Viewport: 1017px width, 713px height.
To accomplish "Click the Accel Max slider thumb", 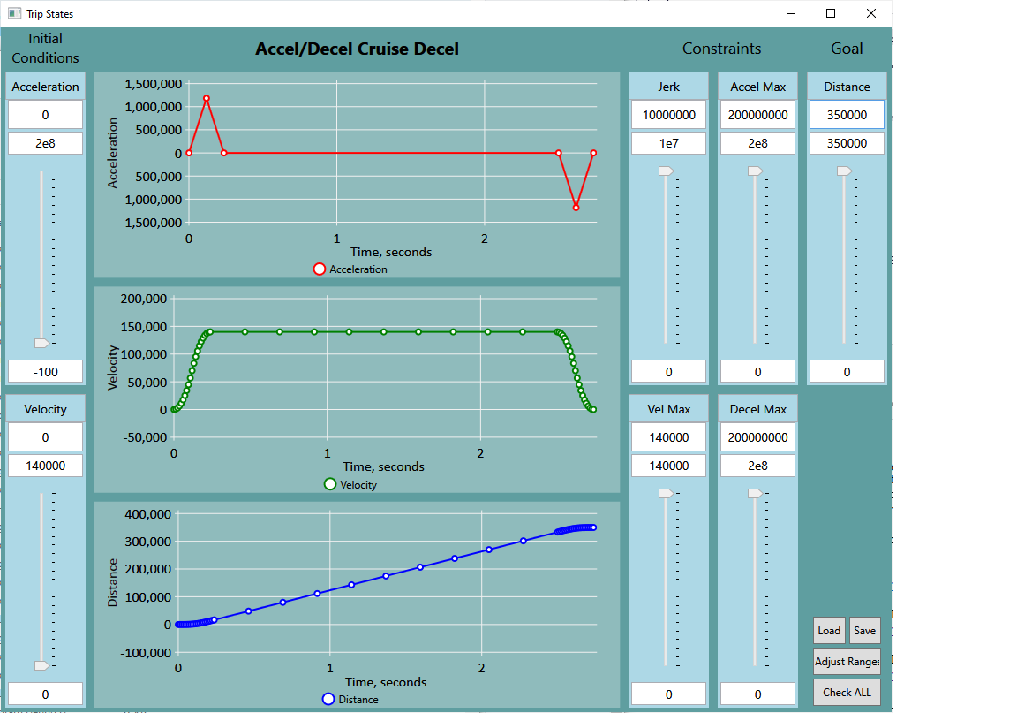I will click(755, 171).
